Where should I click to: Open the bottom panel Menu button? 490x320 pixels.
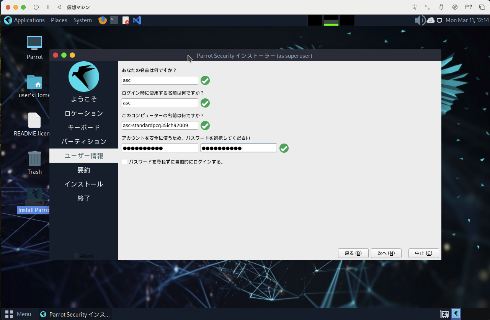click(18, 314)
